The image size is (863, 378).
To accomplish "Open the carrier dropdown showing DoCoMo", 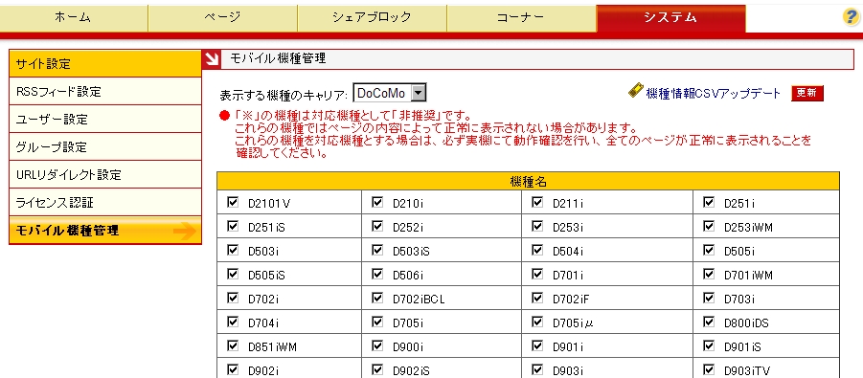I will [x=390, y=94].
